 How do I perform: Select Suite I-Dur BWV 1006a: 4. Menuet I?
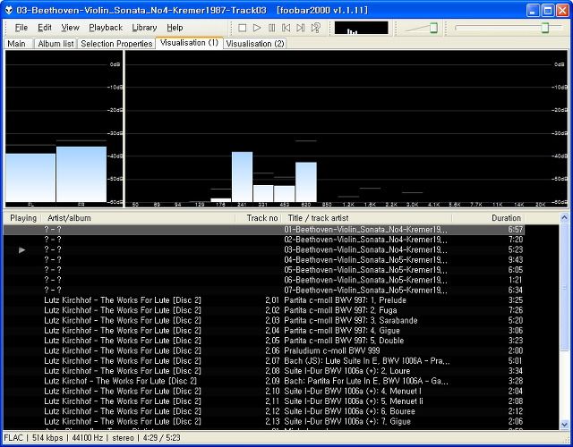coord(264,392)
